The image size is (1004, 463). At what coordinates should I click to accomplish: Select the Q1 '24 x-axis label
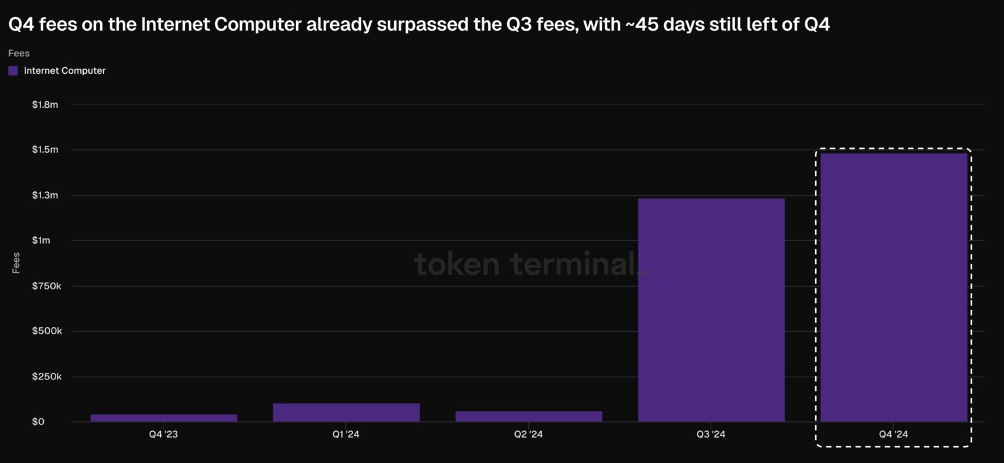point(346,435)
